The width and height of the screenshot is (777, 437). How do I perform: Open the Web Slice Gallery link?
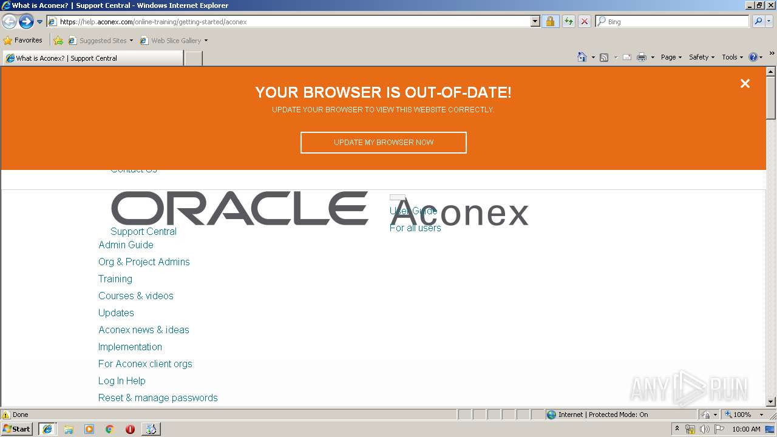click(x=174, y=41)
